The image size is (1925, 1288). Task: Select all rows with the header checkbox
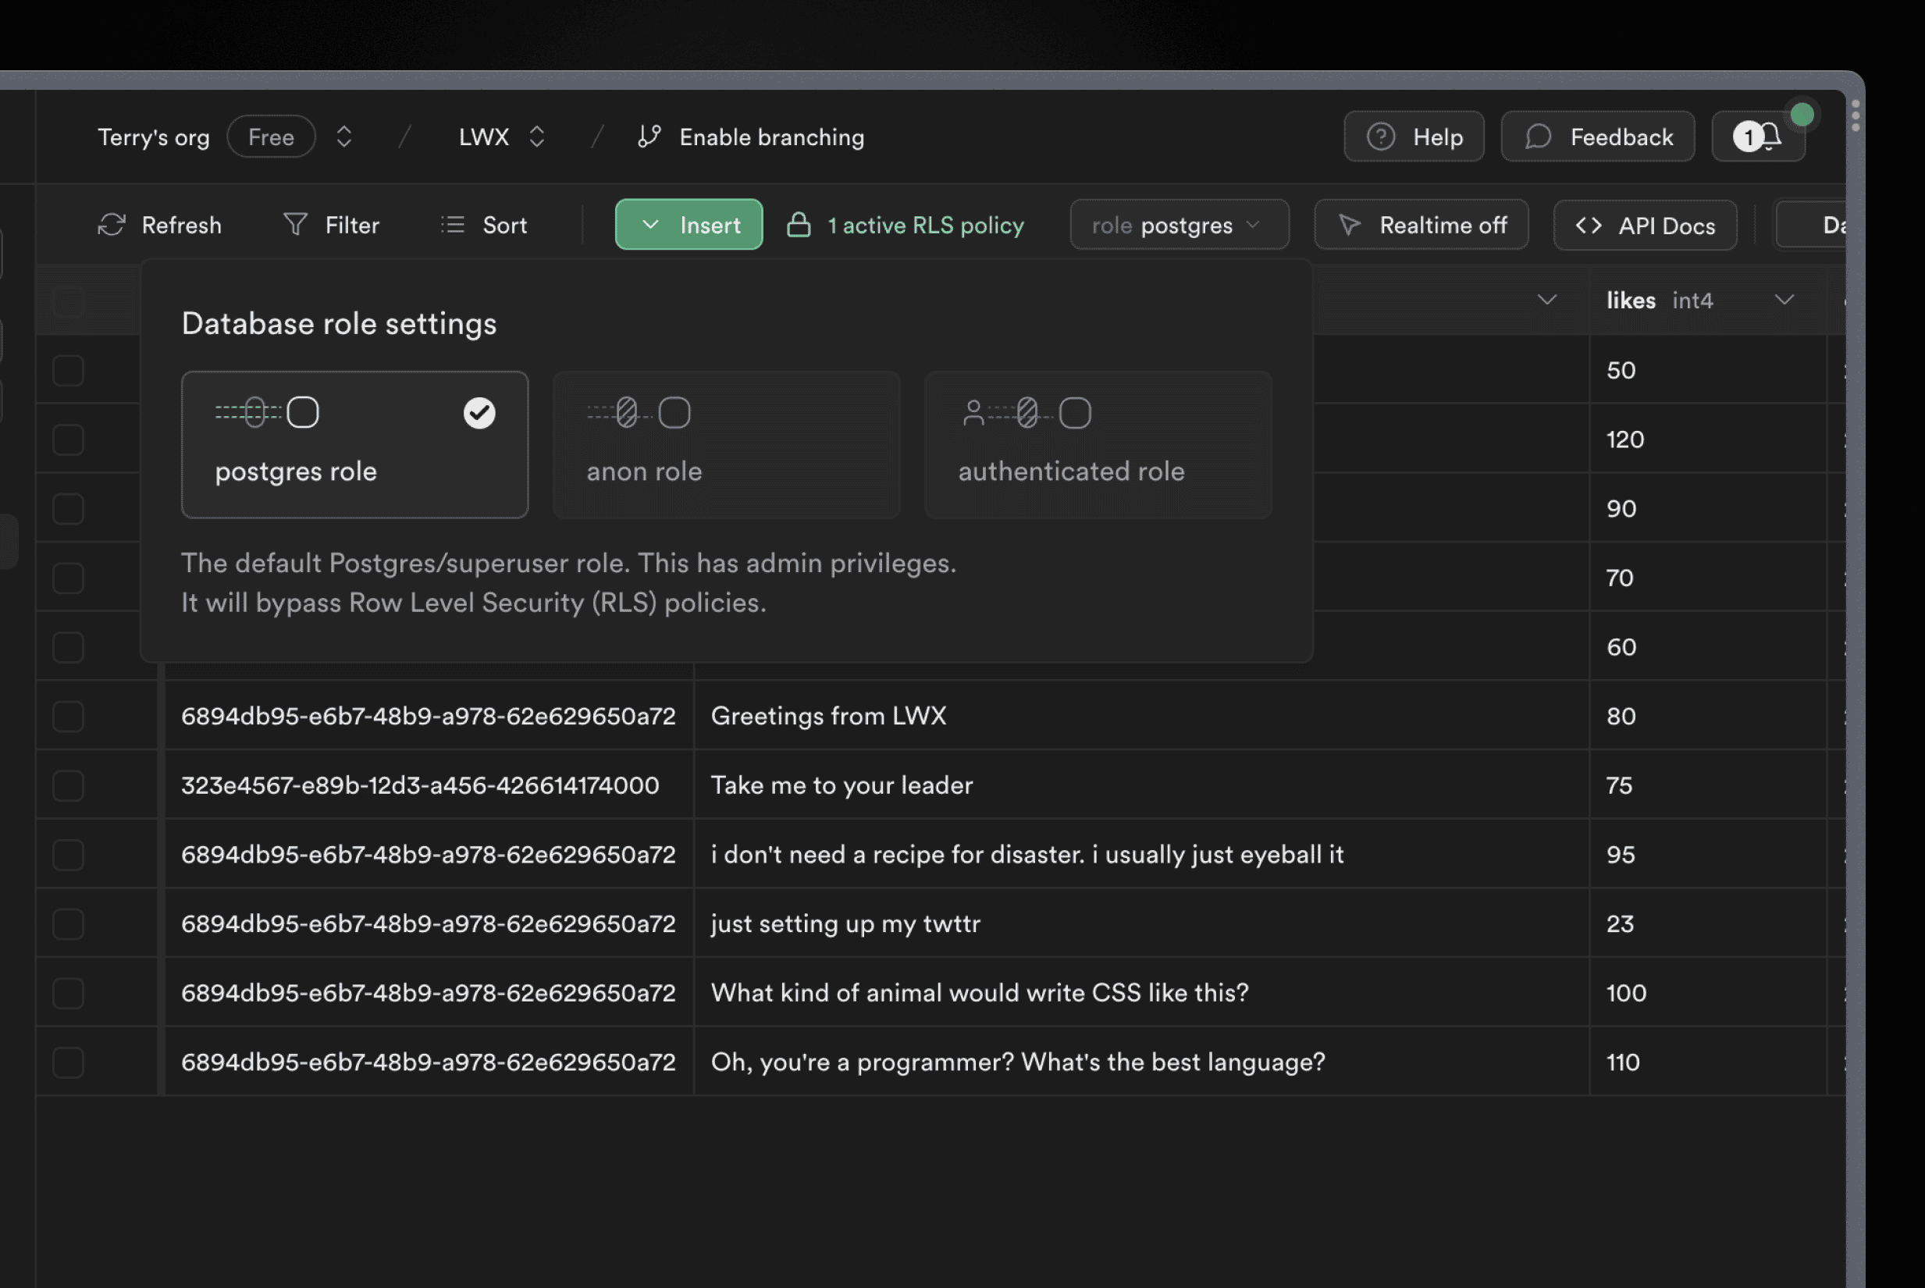(68, 301)
